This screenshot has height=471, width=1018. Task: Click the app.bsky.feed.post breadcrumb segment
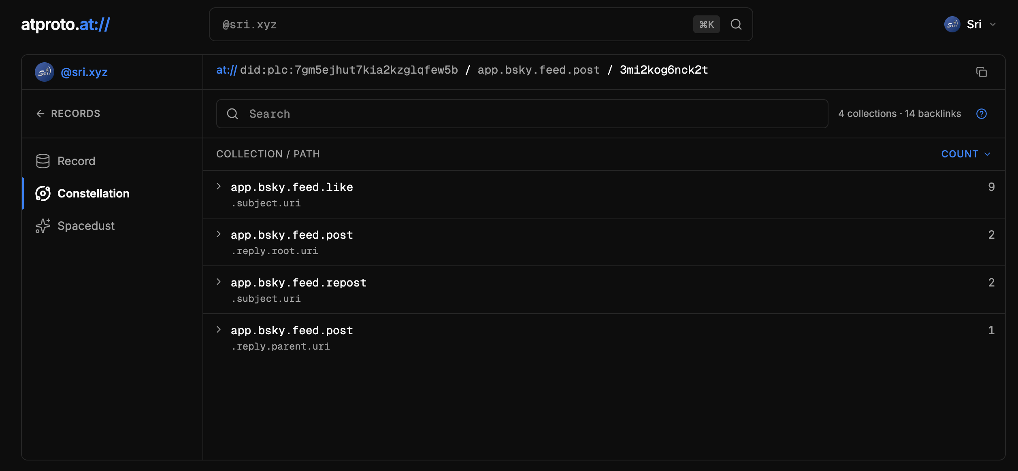(x=539, y=70)
